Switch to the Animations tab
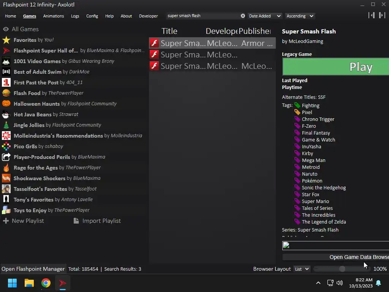 54,16
